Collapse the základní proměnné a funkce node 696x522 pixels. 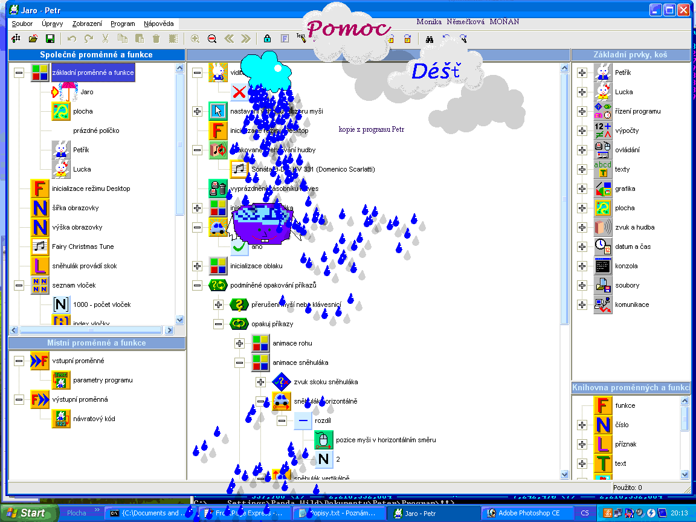(x=19, y=72)
